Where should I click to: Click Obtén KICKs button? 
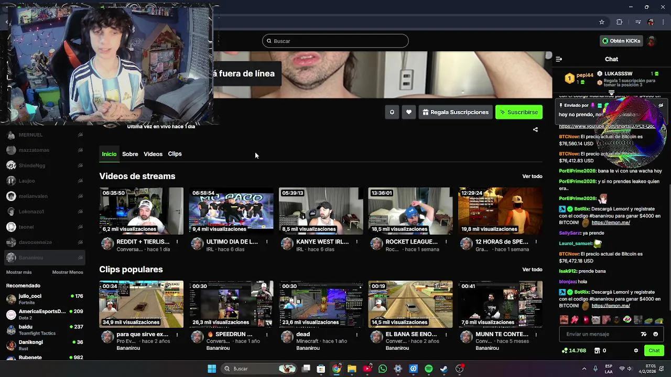pos(621,41)
